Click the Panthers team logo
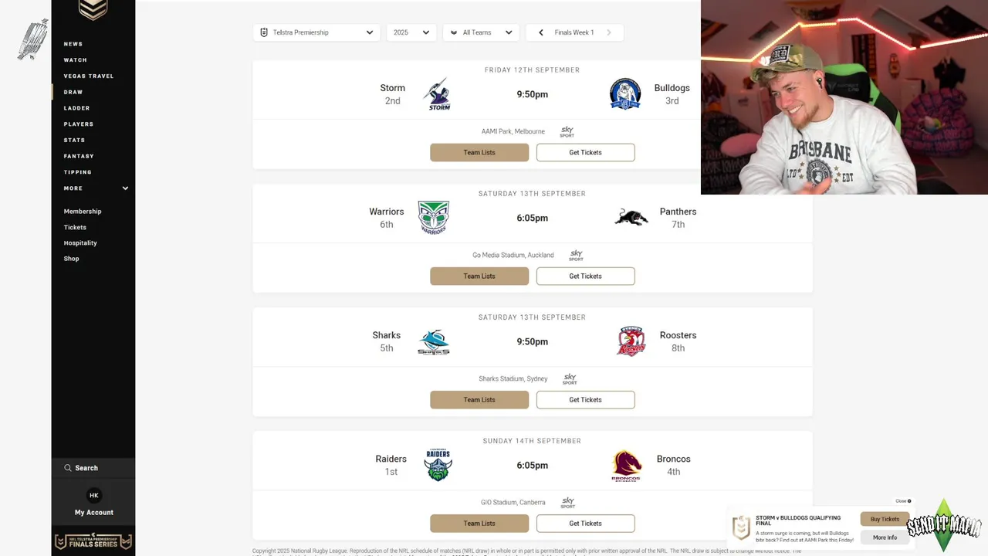Screen dimensions: 988x556 coord(631,218)
